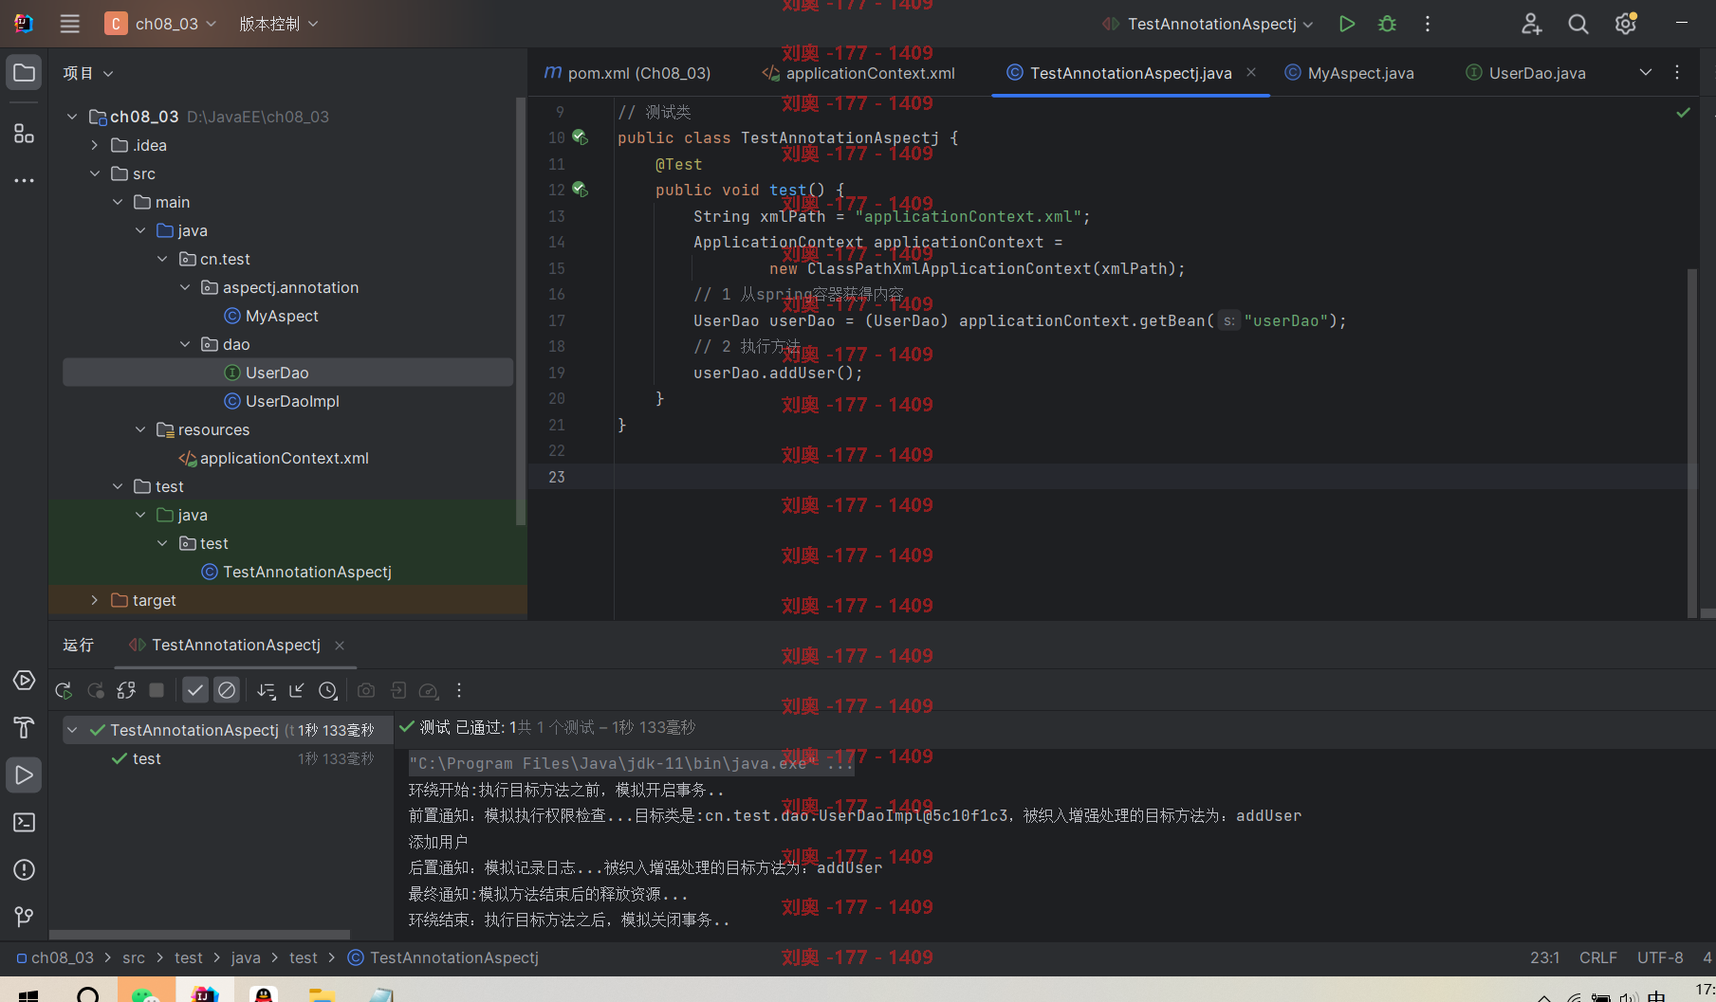Open the Terminal tool window icon
The image size is (1716, 1002).
click(24, 823)
